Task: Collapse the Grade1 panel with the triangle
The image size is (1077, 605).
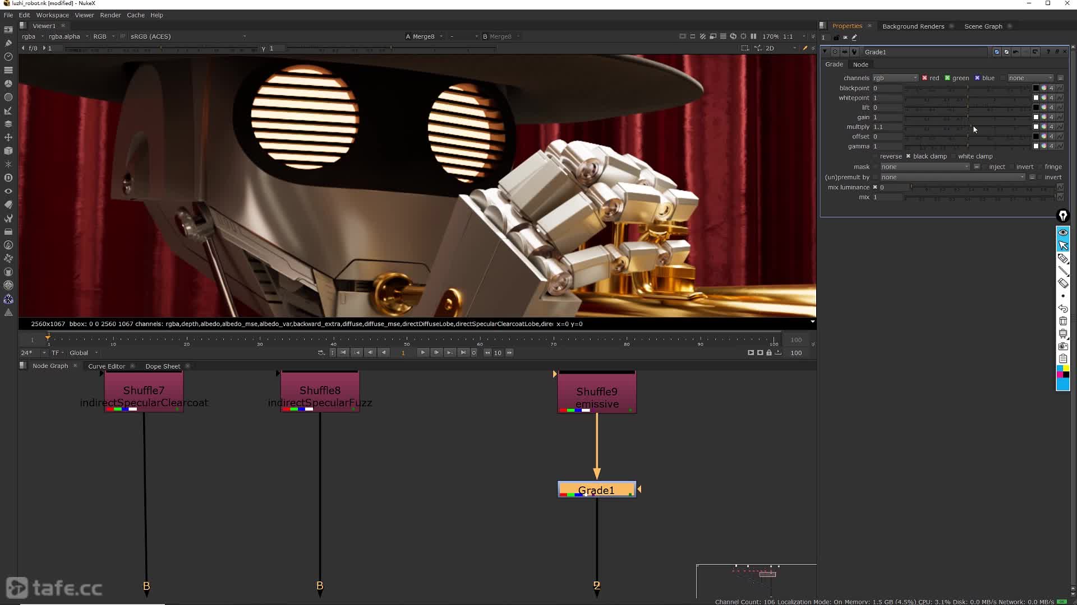Action: tap(825, 52)
